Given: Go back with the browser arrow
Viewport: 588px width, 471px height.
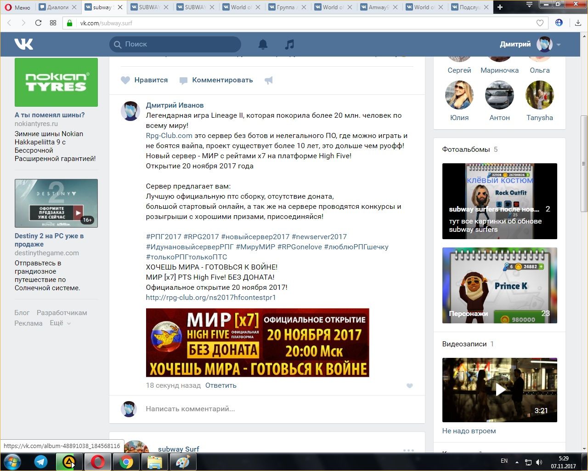Looking at the screenshot, I should tap(9, 23).
